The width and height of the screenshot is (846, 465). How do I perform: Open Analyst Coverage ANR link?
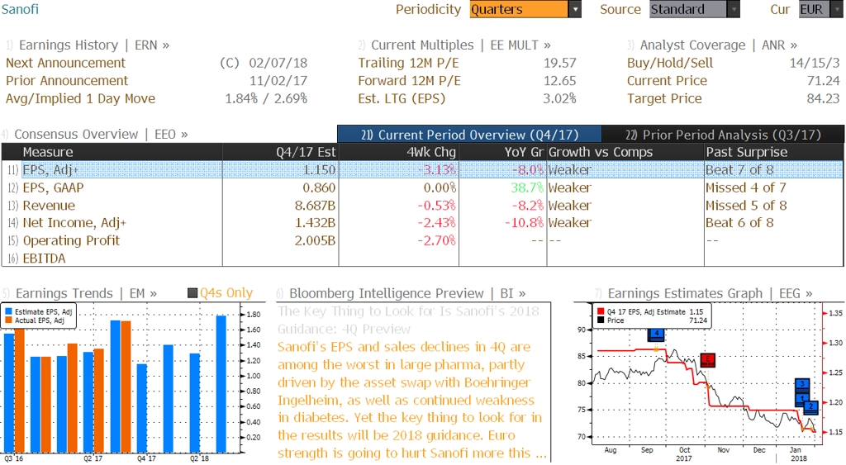click(718, 45)
